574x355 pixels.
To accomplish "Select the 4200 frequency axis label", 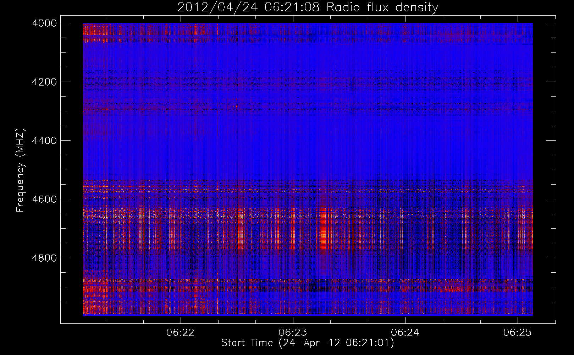I will (44, 82).
